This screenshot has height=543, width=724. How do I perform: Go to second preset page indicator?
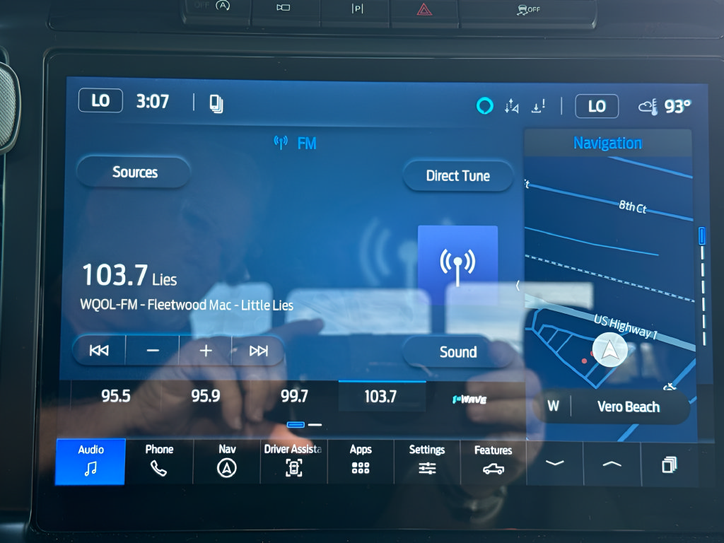[x=315, y=425]
